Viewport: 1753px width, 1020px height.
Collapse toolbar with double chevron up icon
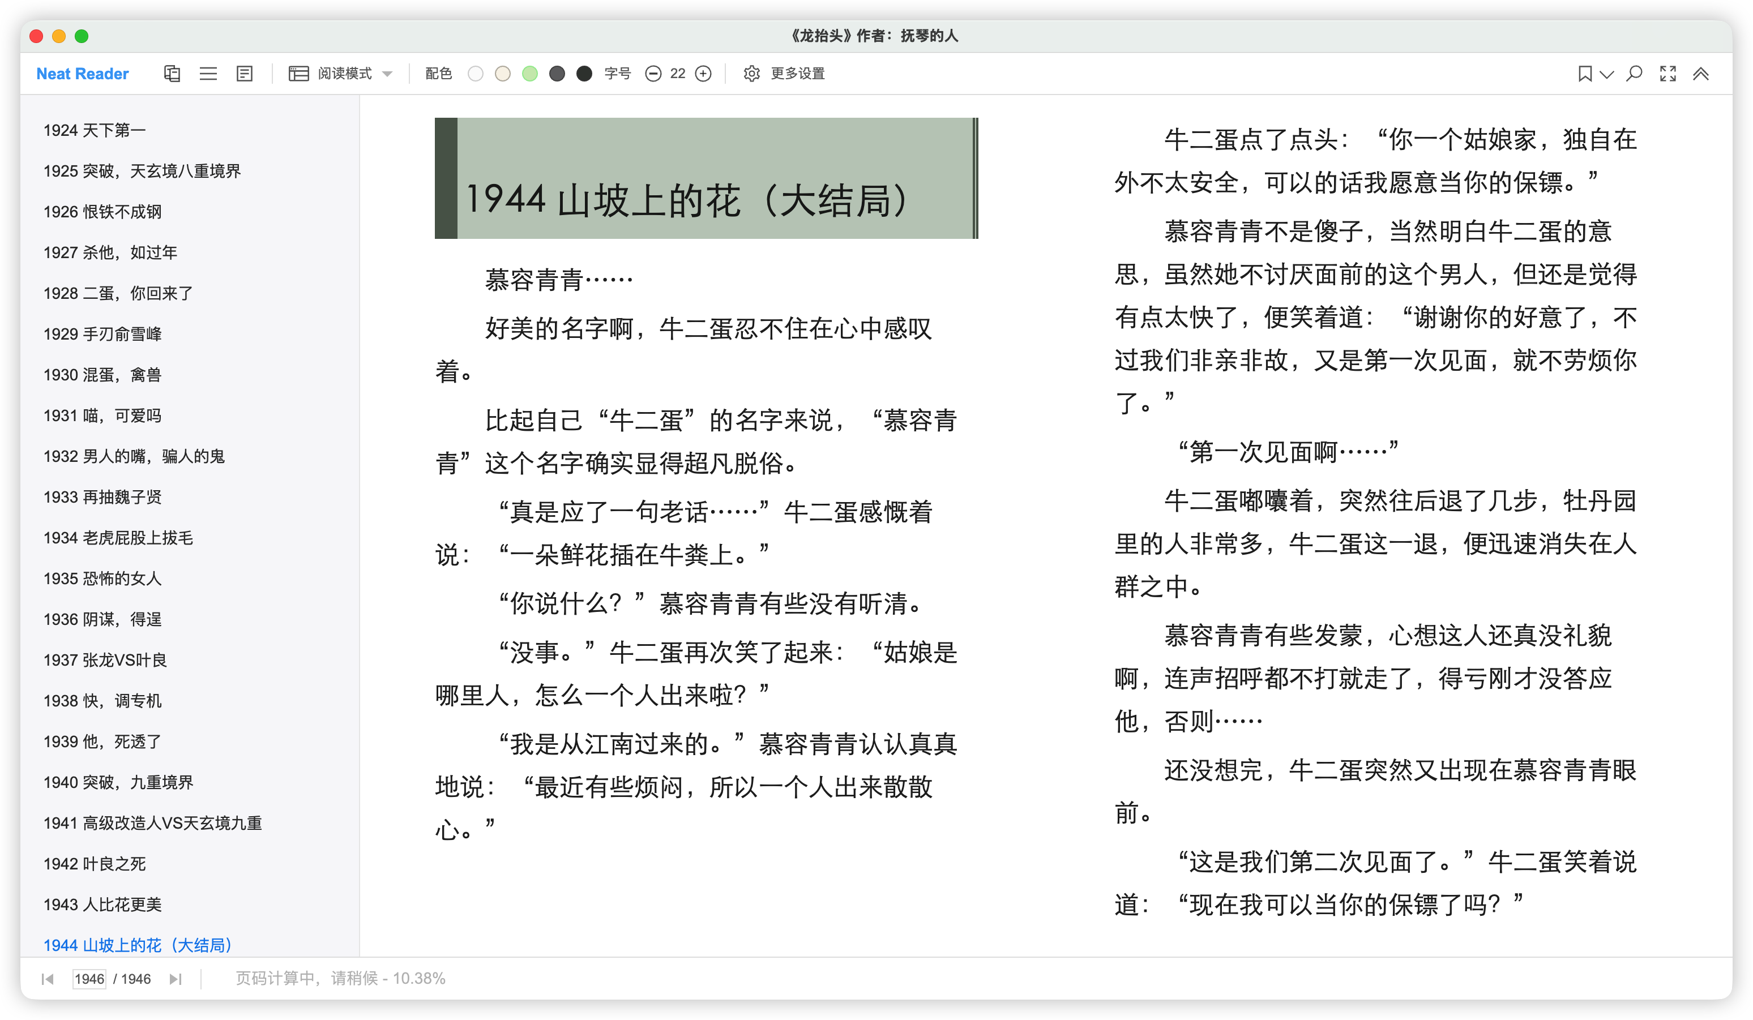pyautogui.click(x=1701, y=74)
